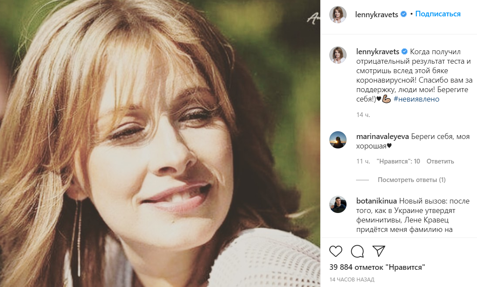Open the profile avatar in the post header
The image size is (477, 287).
(338, 14)
